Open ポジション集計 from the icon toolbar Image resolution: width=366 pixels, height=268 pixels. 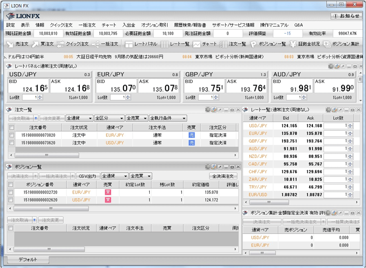tap(341, 44)
